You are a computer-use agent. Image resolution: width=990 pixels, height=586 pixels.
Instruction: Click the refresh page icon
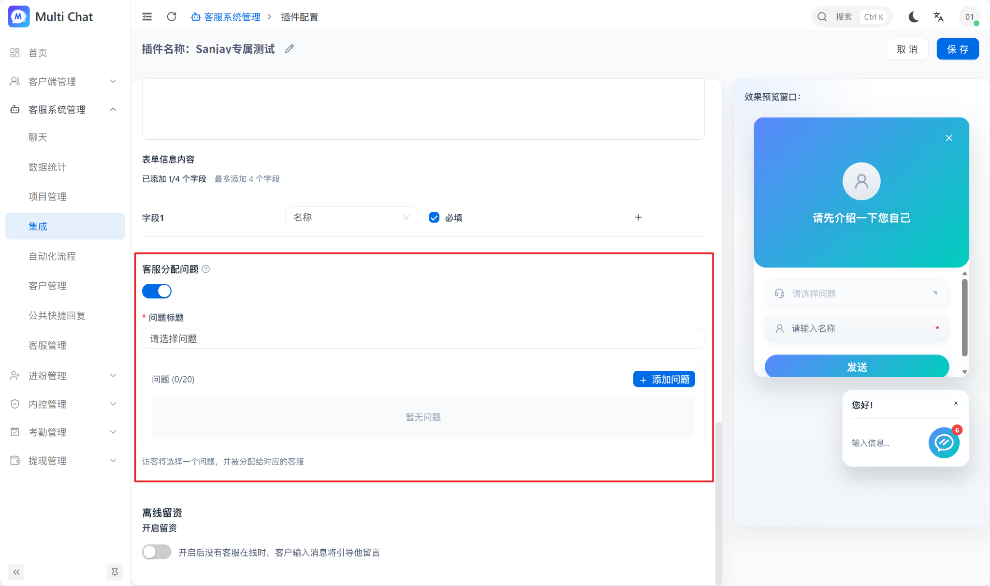172,17
